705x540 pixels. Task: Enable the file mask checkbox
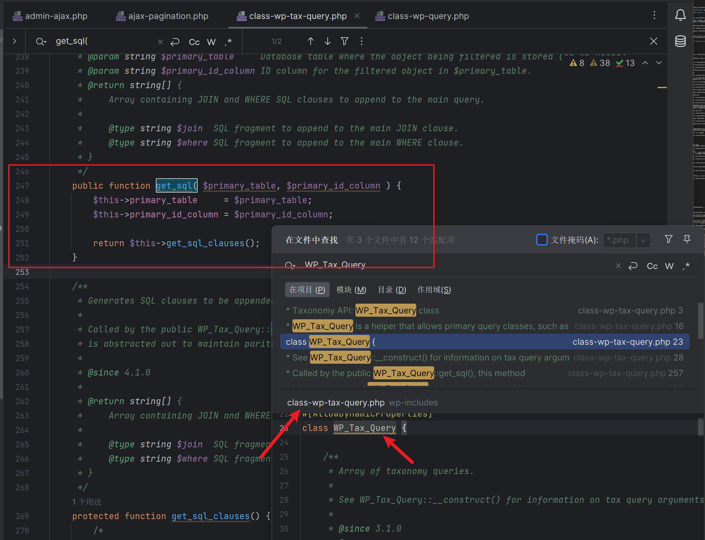click(542, 240)
